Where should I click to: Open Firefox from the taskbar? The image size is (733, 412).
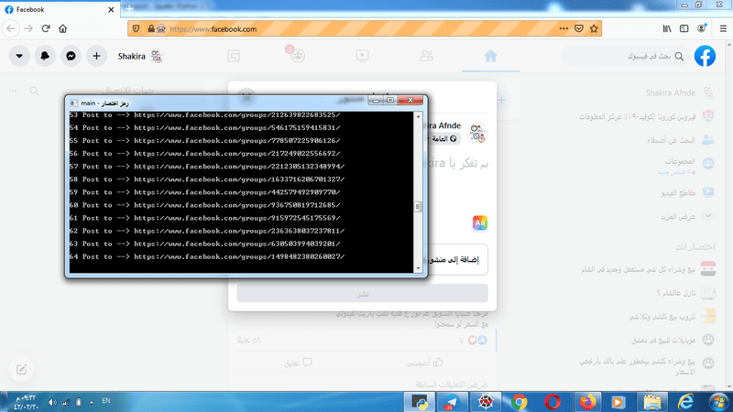coord(586,402)
